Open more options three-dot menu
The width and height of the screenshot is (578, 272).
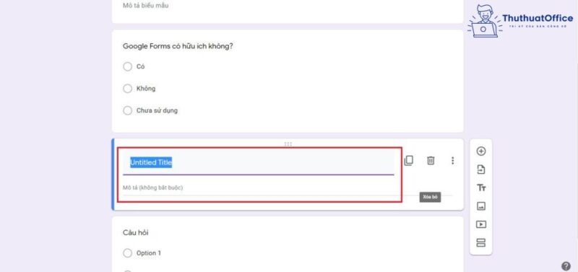coord(452,160)
